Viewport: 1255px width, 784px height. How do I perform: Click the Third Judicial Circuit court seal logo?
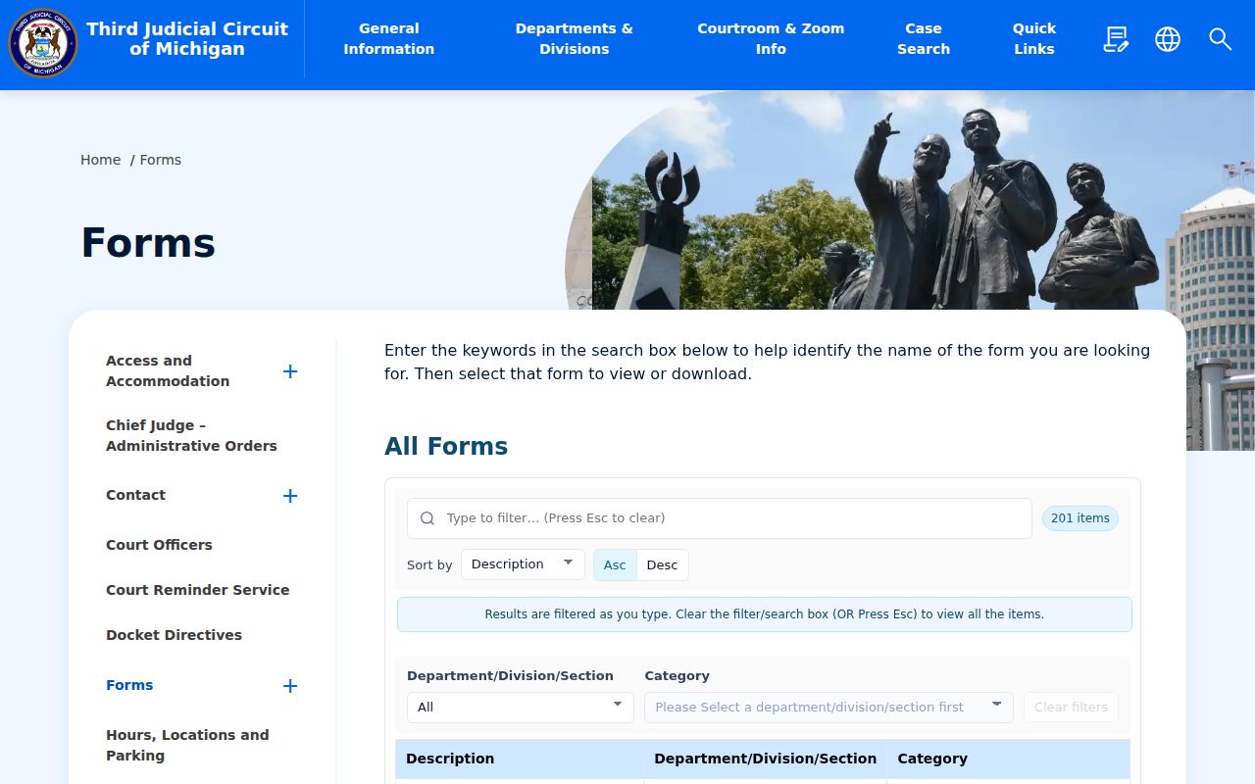[43, 42]
